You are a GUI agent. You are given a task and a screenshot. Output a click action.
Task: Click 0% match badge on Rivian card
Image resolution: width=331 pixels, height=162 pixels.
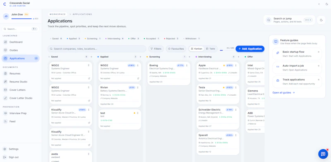click(x=132, y=87)
